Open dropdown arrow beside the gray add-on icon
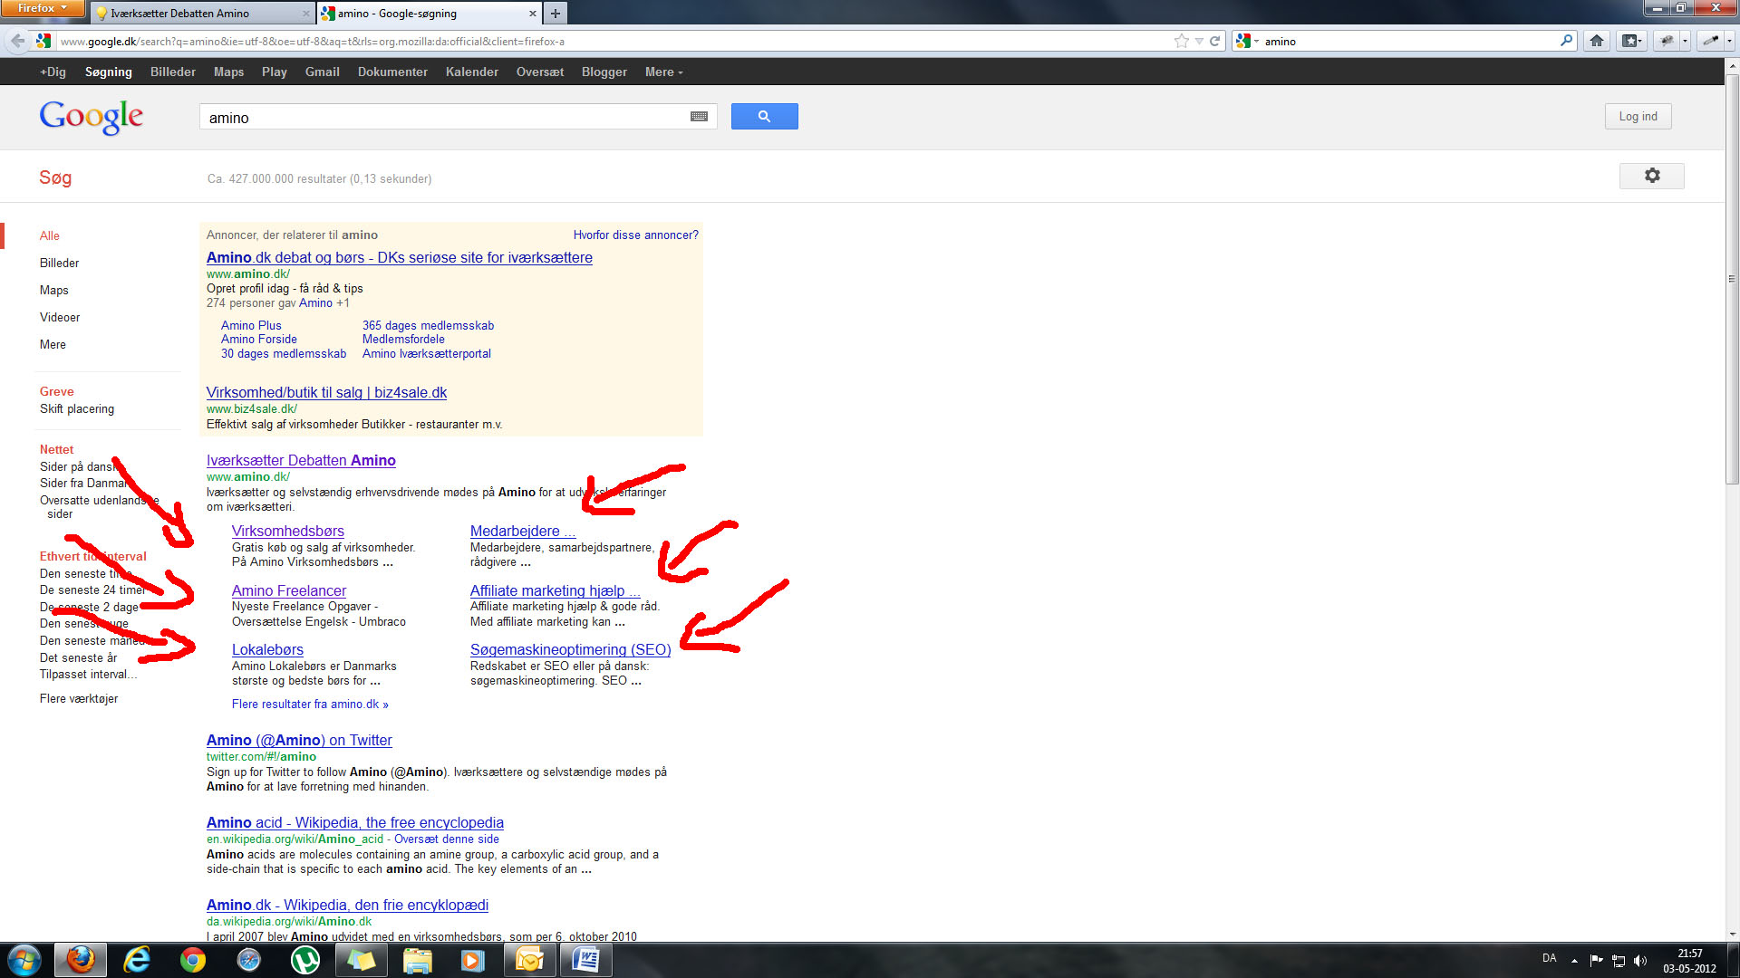Screen dimensions: 1740x978 click(x=1685, y=41)
